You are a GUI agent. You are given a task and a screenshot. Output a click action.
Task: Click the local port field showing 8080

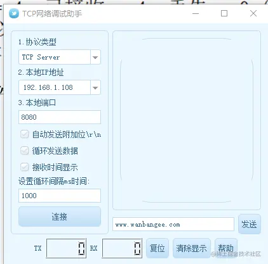[60, 117]
